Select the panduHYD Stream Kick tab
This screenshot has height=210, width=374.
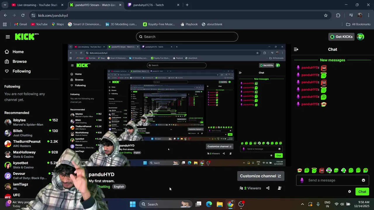tap(95, 5)
